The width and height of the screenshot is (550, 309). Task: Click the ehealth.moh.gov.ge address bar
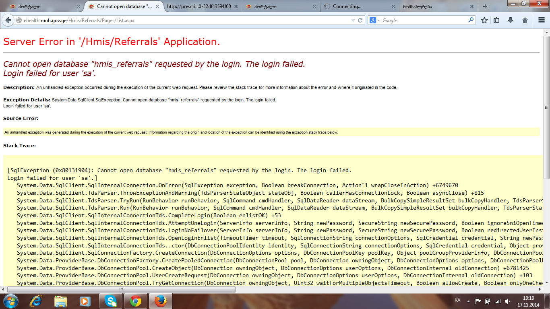click(x=181, y=20)
